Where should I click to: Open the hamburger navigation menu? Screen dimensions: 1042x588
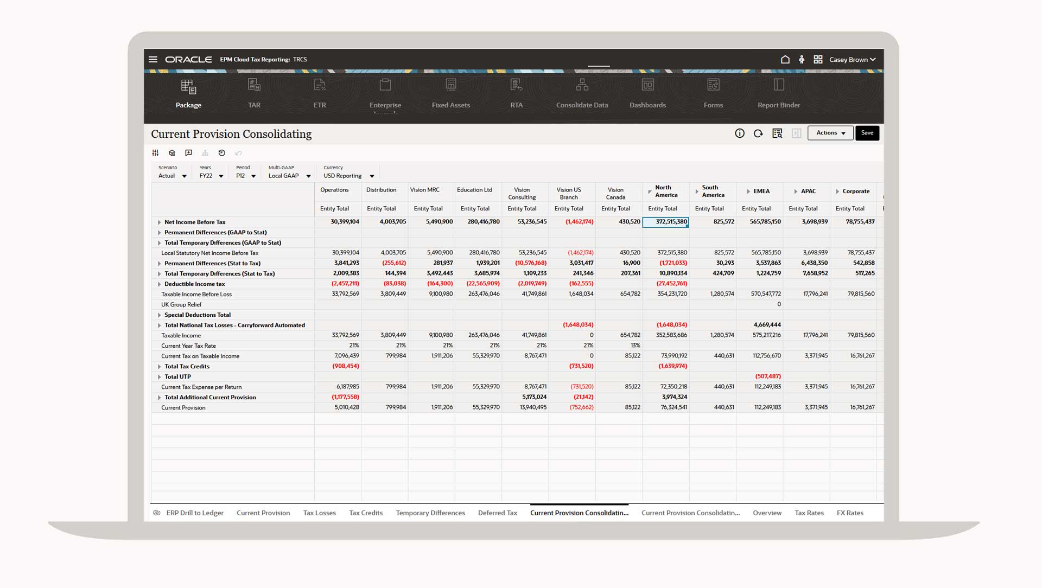pos(153,60)
